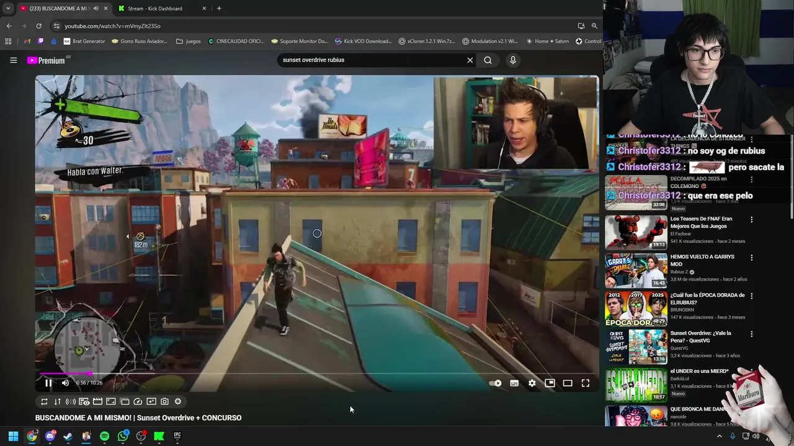Clear the search text with the X
The width and height of the screenshot is (794, 446).
coord(470,60)
